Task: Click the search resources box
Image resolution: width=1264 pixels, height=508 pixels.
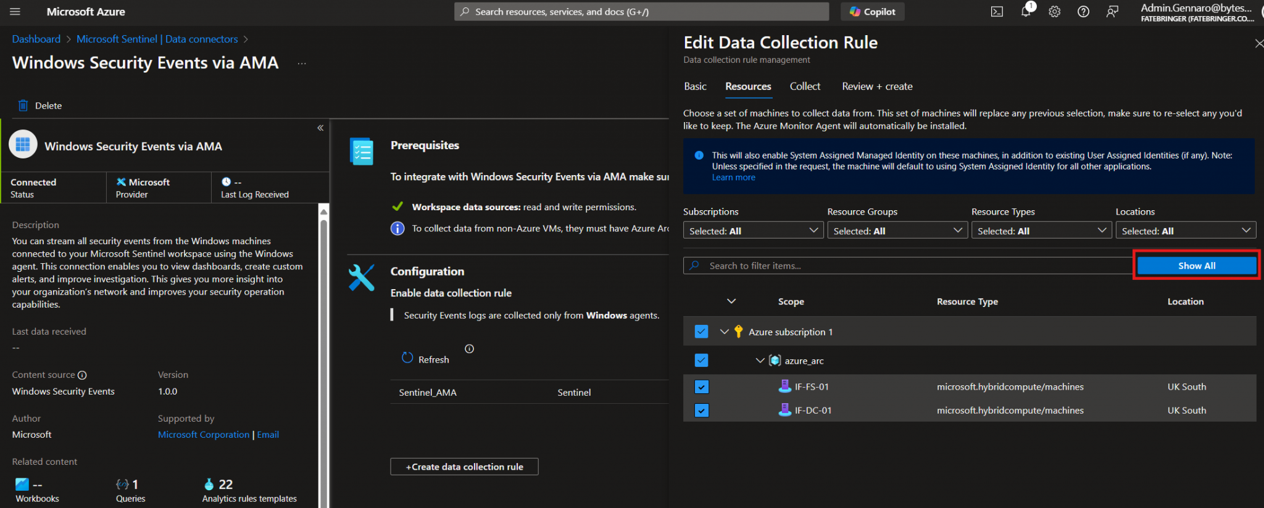Action: pyautogui.click(x=641, y=12)
